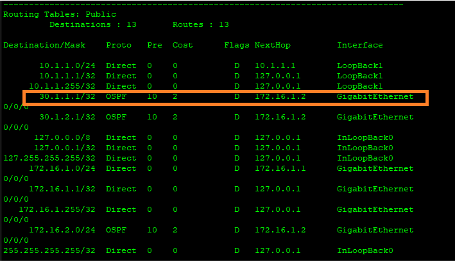
Task: Click InLoopBack0 interface in 127.0.0.0/8 row
Action: (365, 137)
